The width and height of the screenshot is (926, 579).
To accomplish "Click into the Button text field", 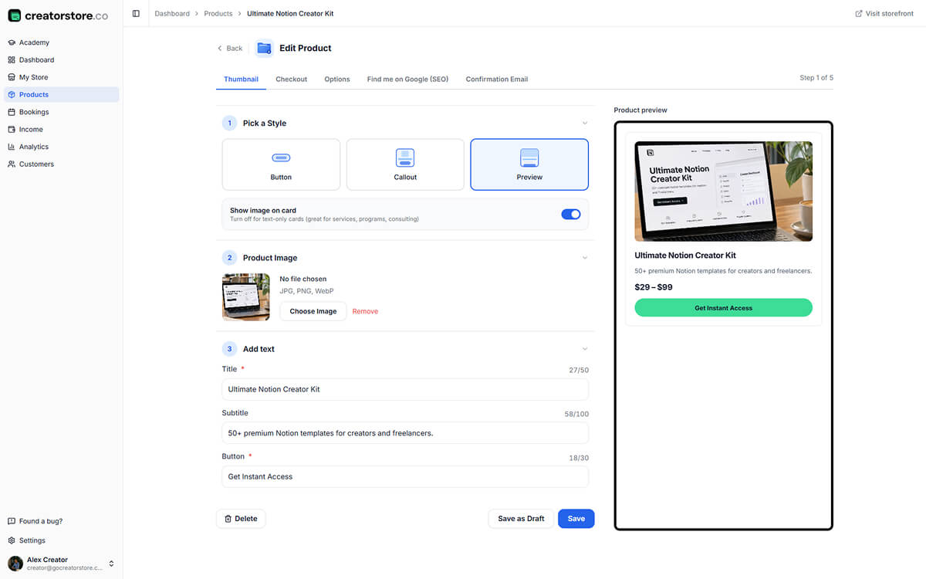I will click(405, 476).
